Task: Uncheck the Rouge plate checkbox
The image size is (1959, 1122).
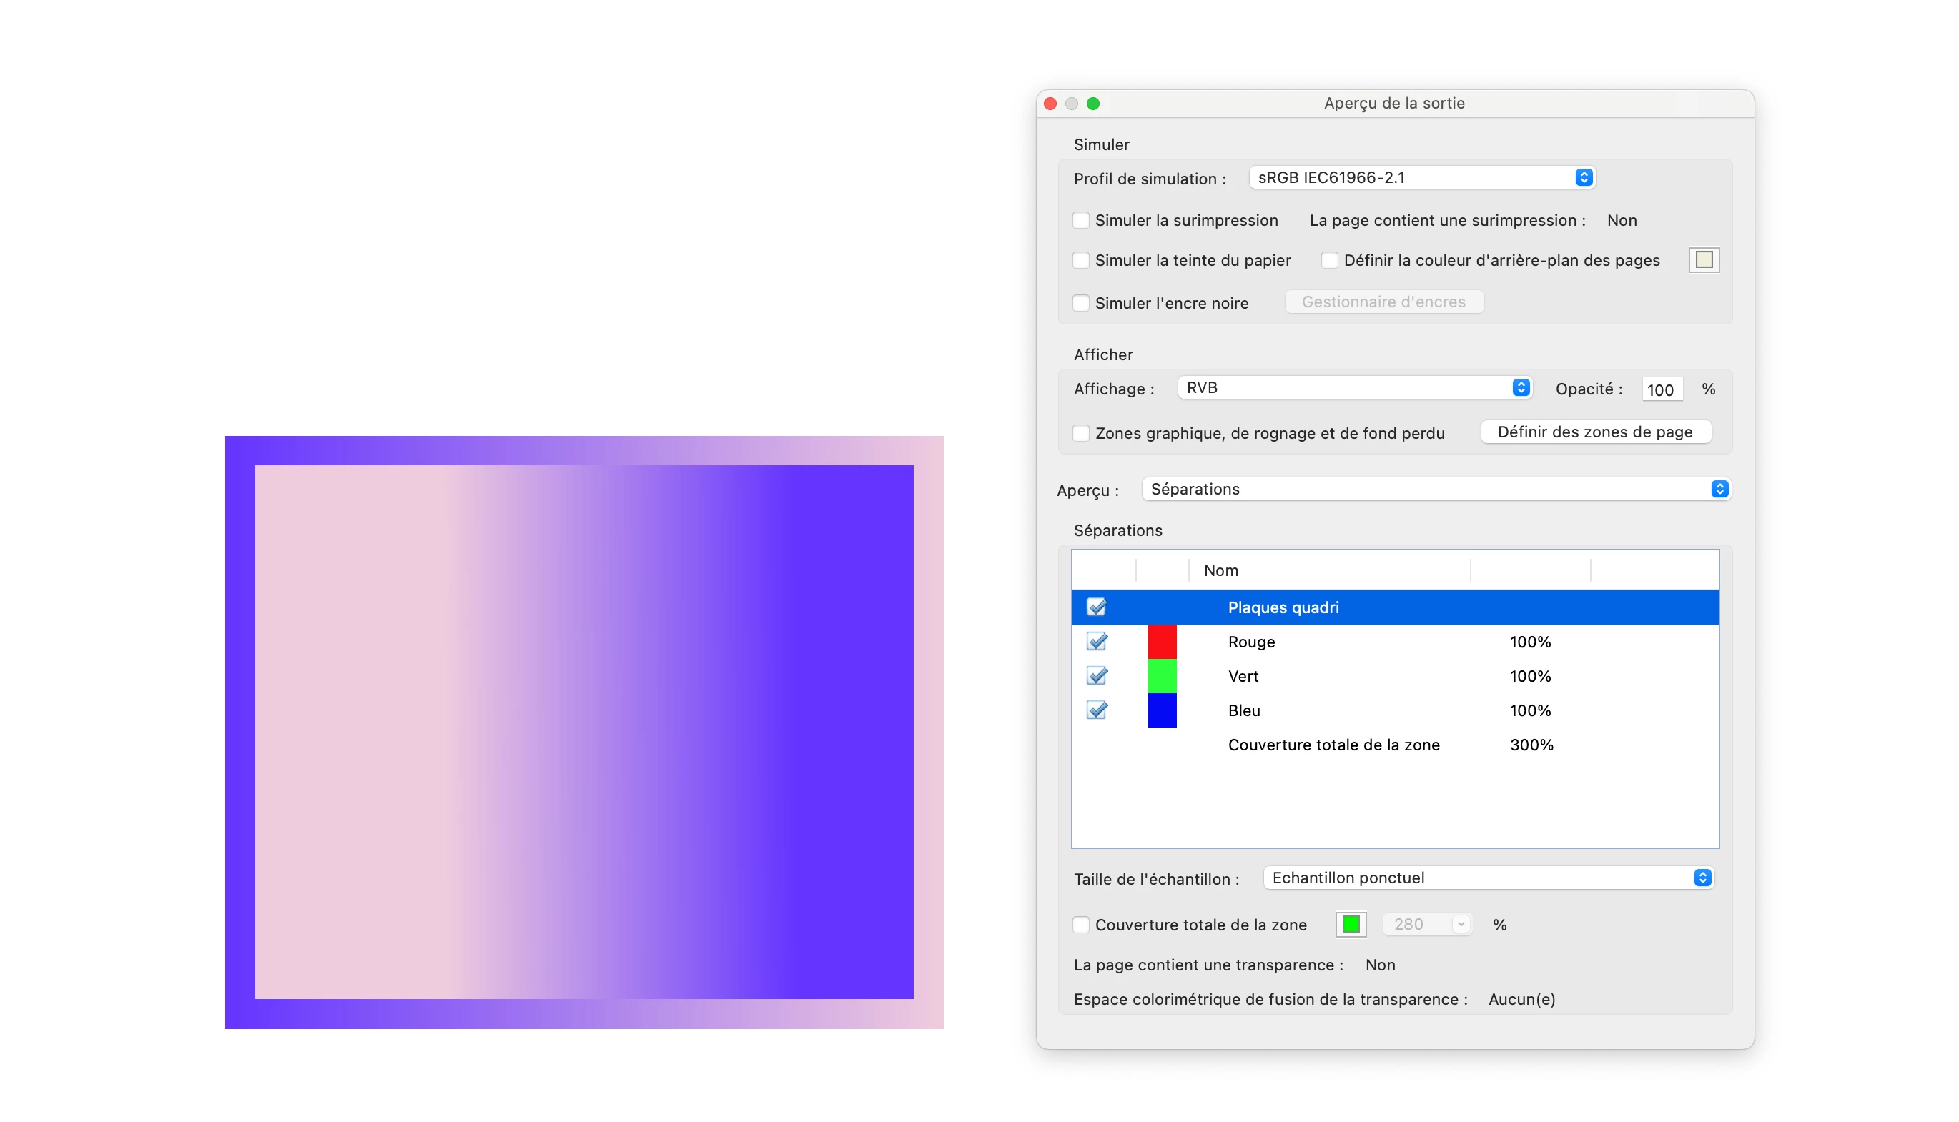Action: pos(1096,642)
